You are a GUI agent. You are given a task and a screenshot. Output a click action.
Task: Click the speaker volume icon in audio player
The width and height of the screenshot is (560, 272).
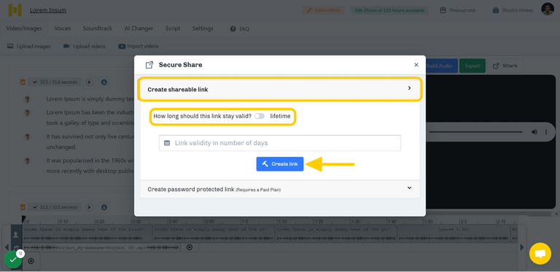(x=534, y=132)
